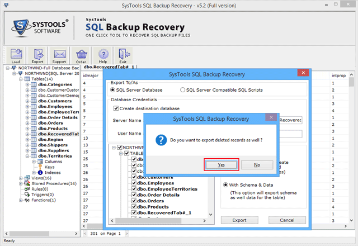Select the dbo.Employees table icon

point(34,106)
